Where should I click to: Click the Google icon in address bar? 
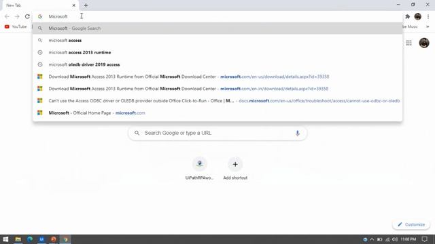40,16
